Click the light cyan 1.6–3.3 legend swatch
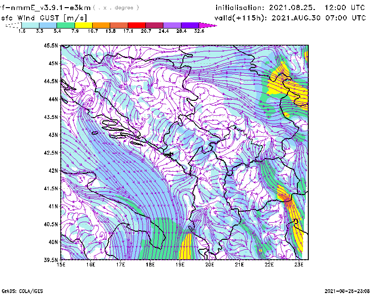Viewport: 380px width, 294px height. tap(30, 25)
